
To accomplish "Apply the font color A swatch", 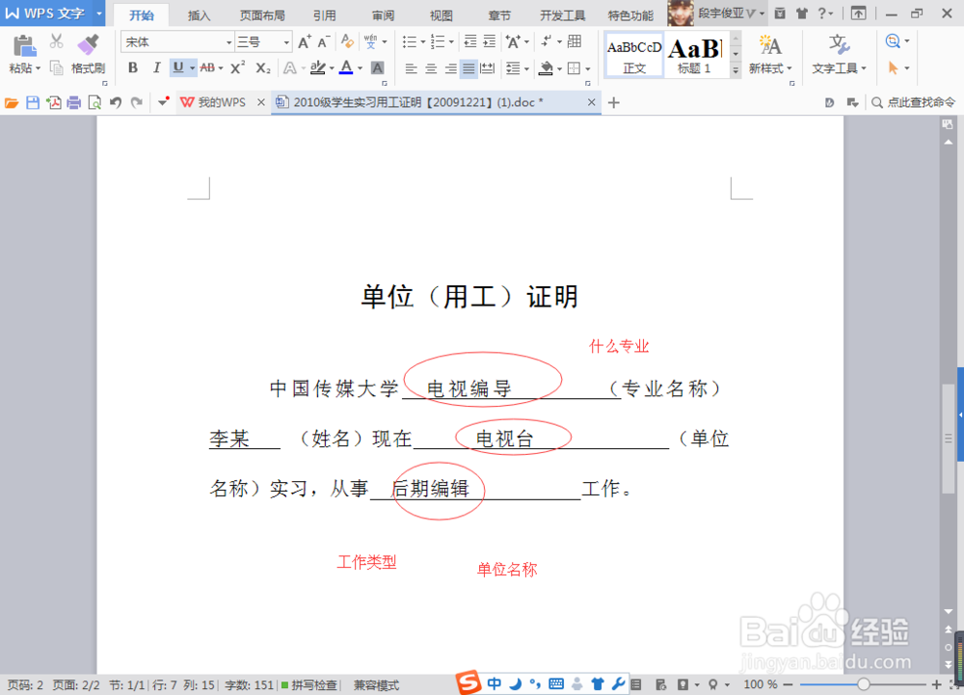I will (346, 67).
